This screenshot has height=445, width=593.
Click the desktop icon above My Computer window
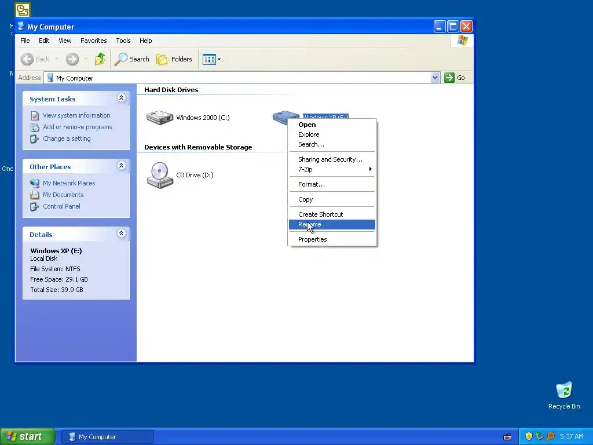23,9
